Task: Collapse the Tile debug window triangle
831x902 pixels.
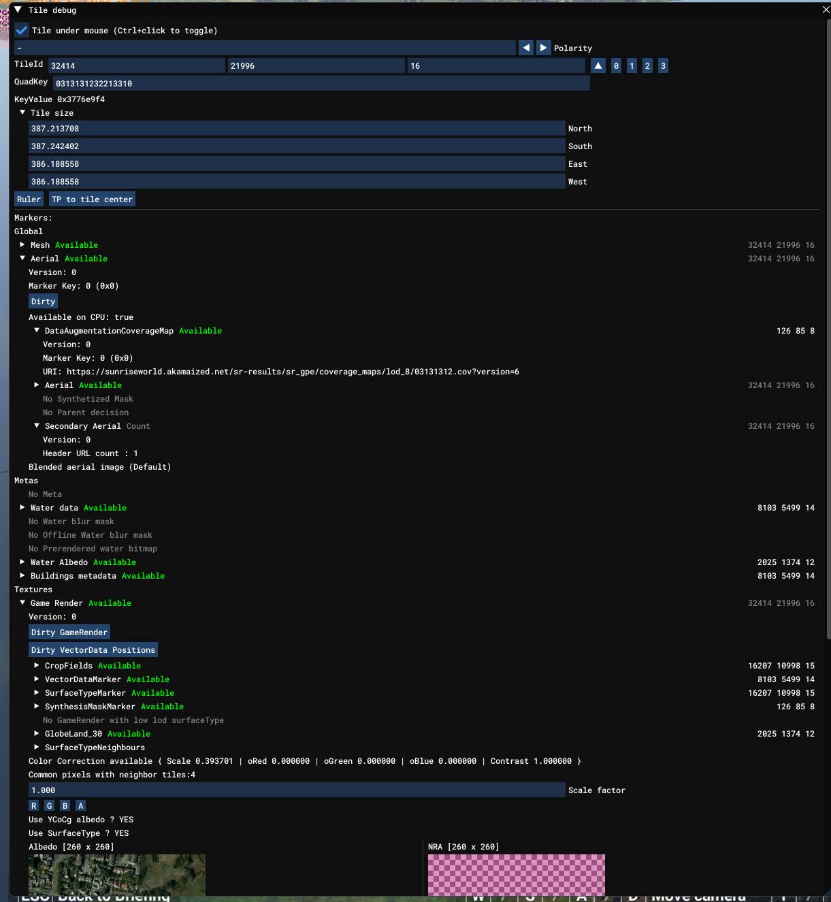Action: coord(18,10)
